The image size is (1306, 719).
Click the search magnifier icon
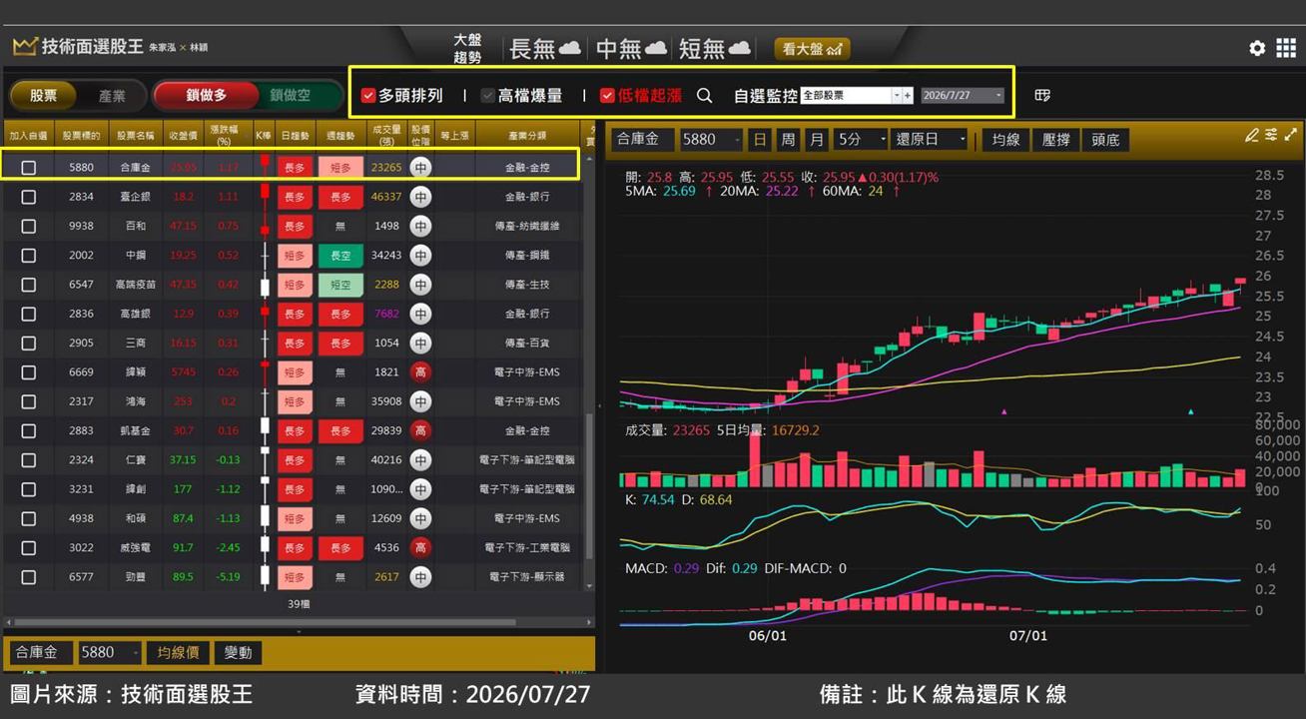click(x=704, y=96)
